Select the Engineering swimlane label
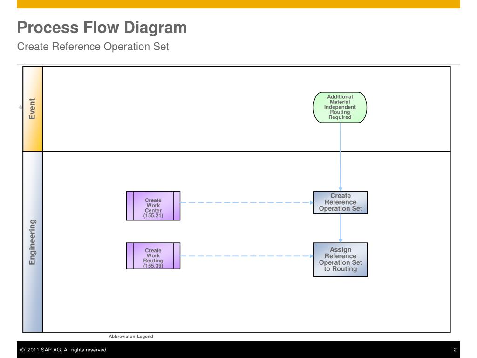Image resolution: width=477 pixels, height=358 pixels. [33, 242]
